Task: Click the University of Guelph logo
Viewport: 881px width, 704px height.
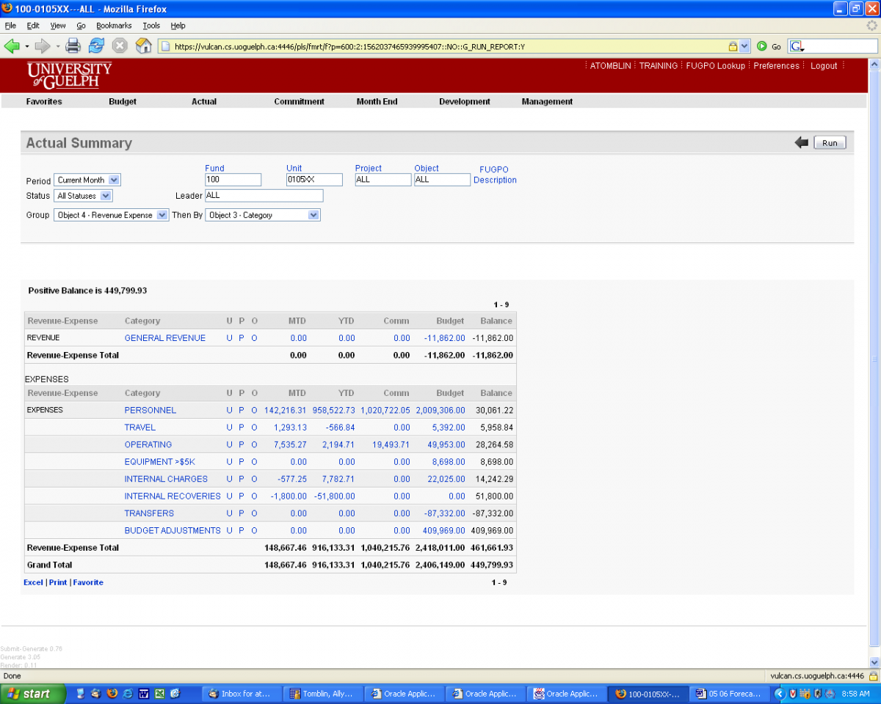Action: 69,76
